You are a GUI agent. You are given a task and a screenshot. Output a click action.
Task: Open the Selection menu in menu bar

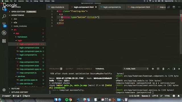pos(21,1)
